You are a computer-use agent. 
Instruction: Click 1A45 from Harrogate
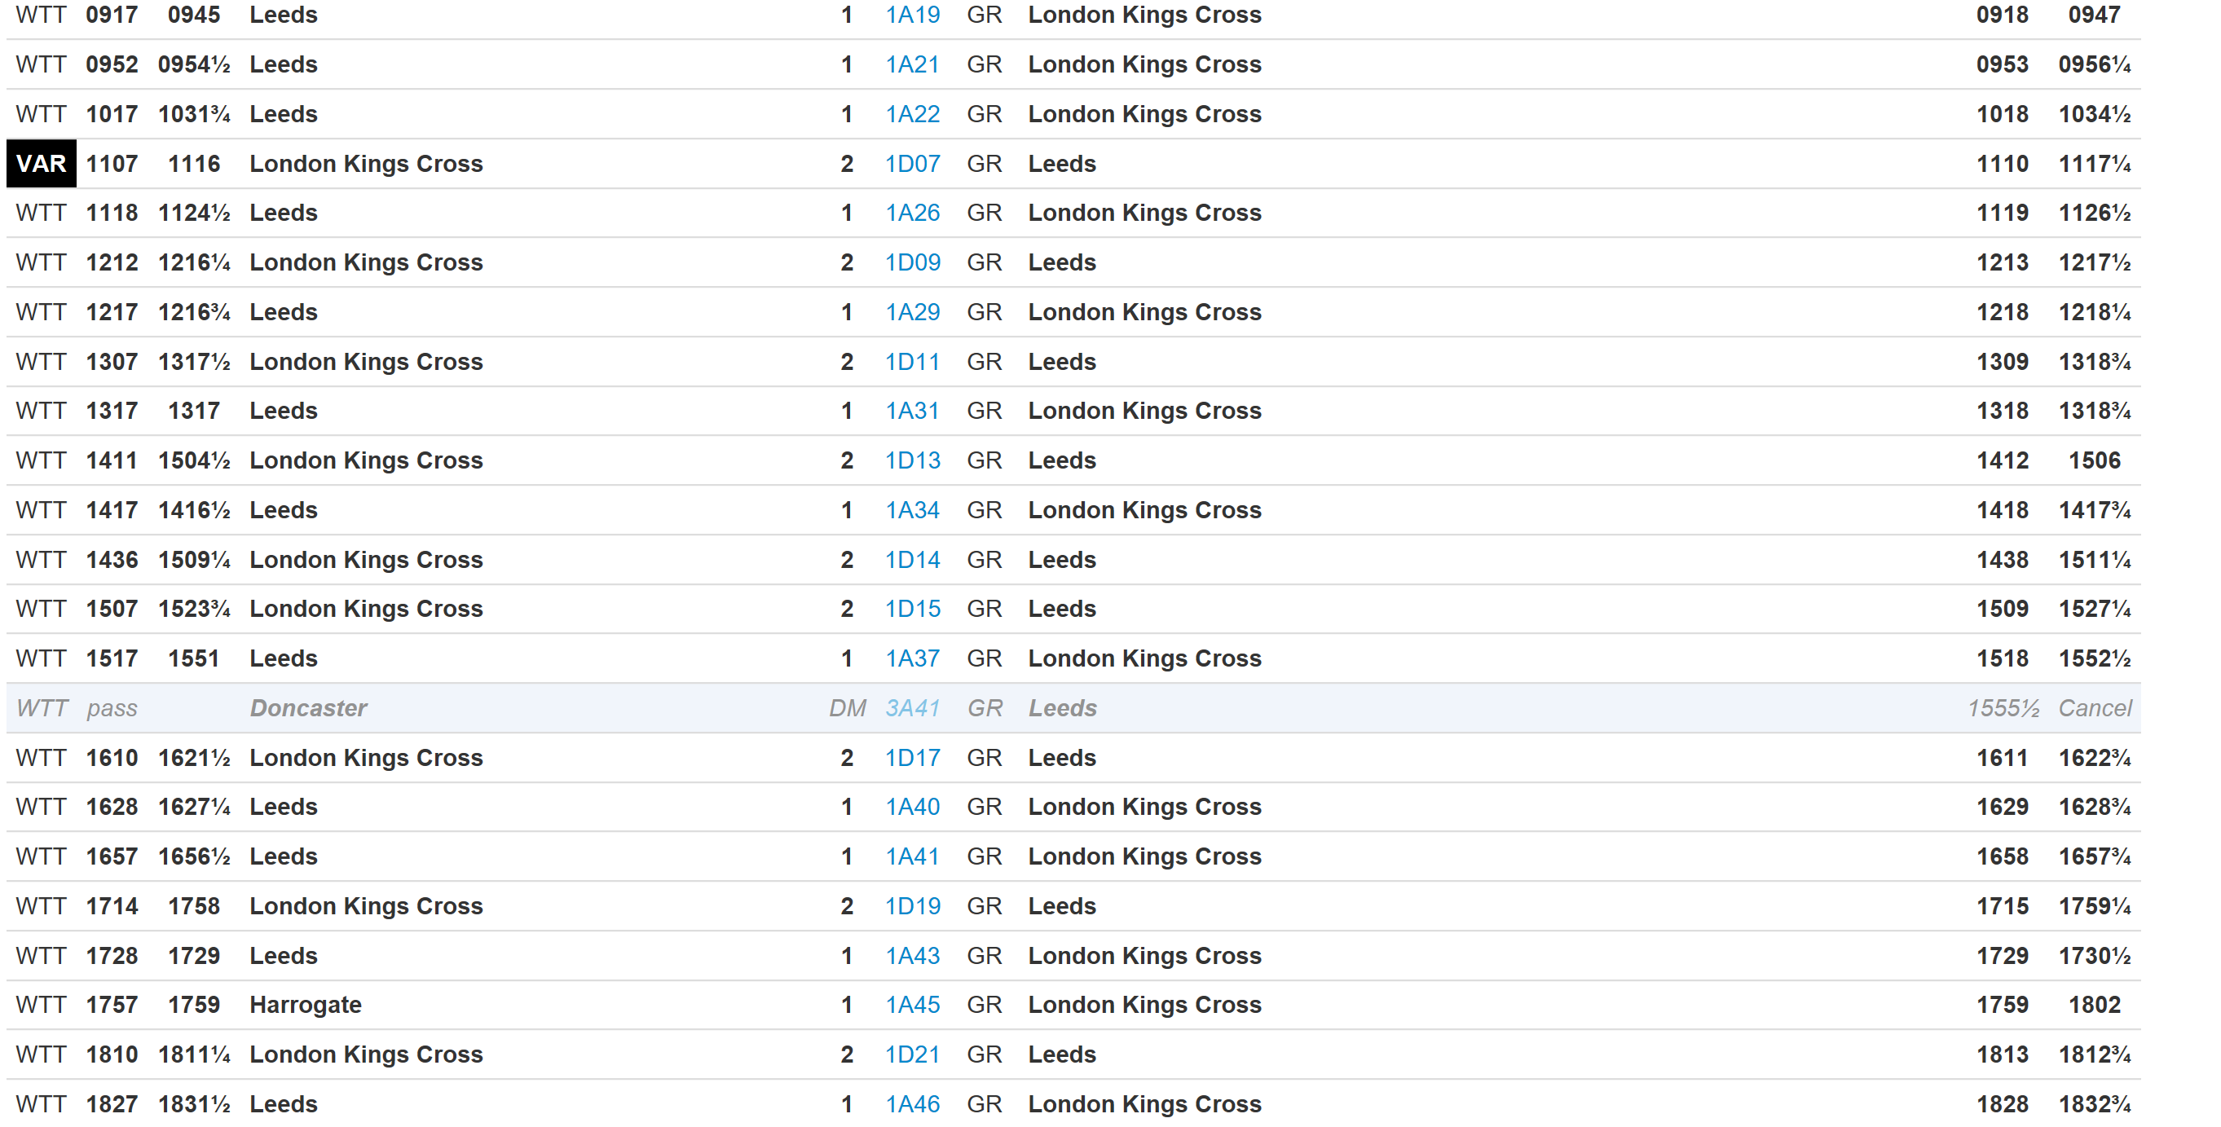click(912, 1005)
